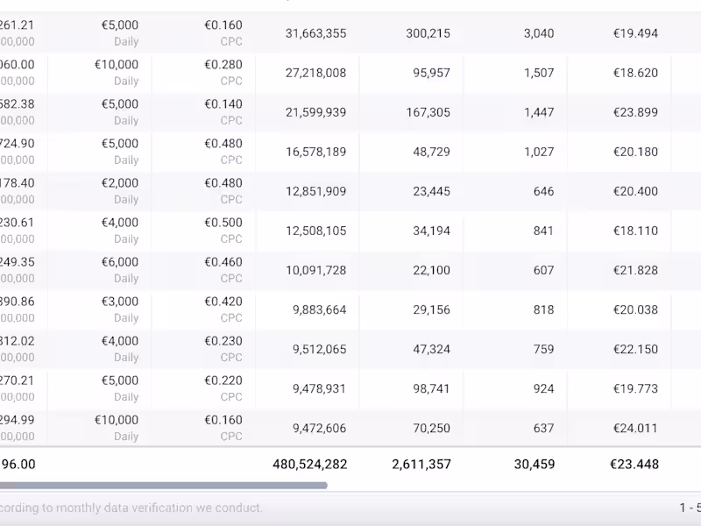Click the €2,000 Daily budget cell
The image size is (701, 526).
click(120, 191)
